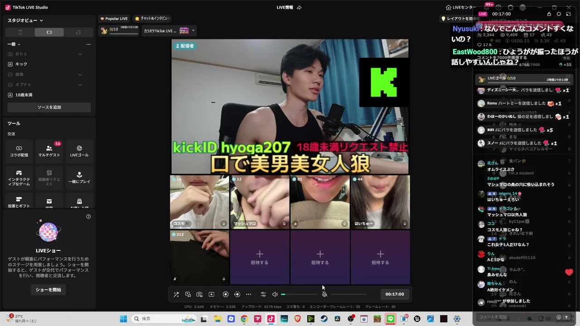Toggle はいちゅー guest microphone icon
This screenshot has height=326, width=580.
405,224
